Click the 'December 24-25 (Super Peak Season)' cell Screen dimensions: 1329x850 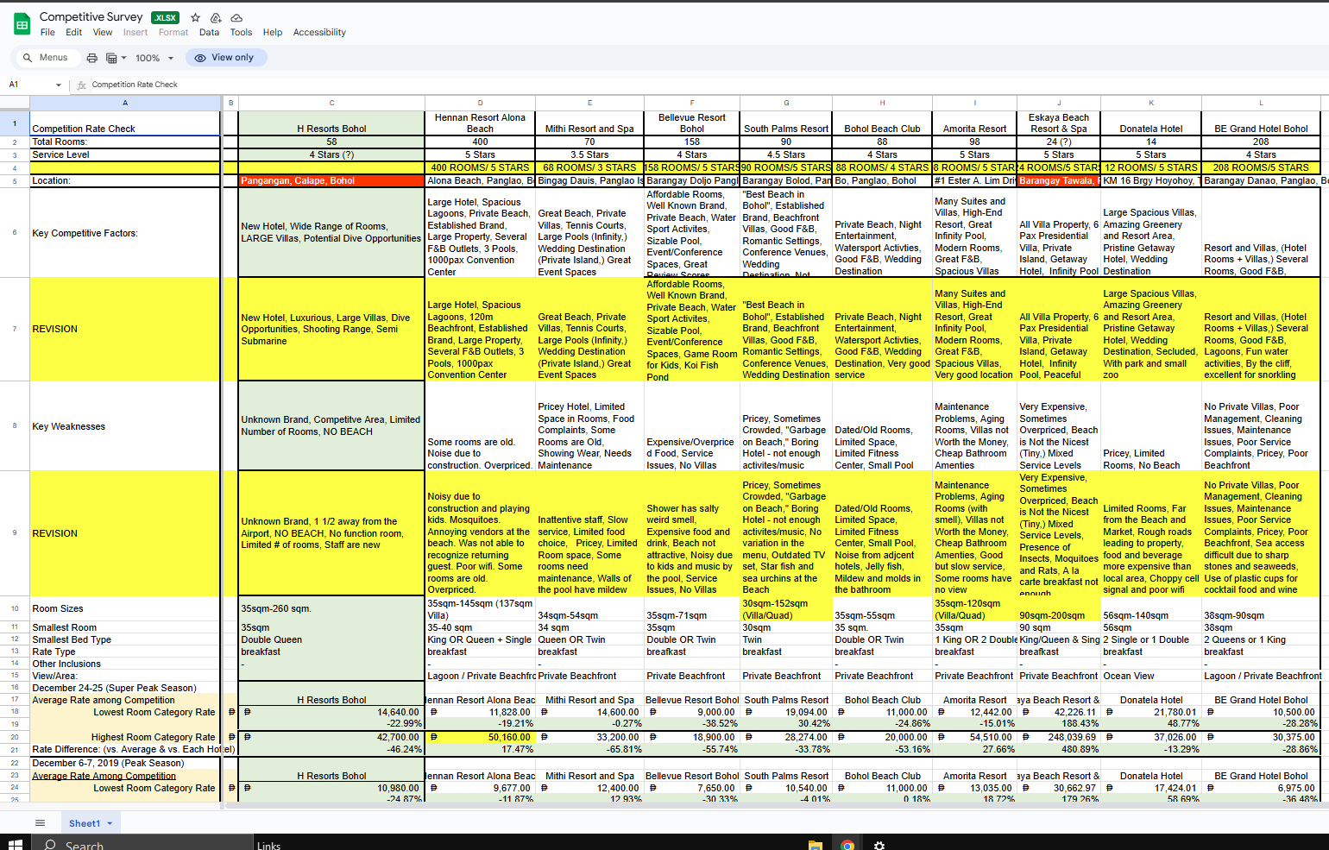pyautogui.click(x=125, y=688)
